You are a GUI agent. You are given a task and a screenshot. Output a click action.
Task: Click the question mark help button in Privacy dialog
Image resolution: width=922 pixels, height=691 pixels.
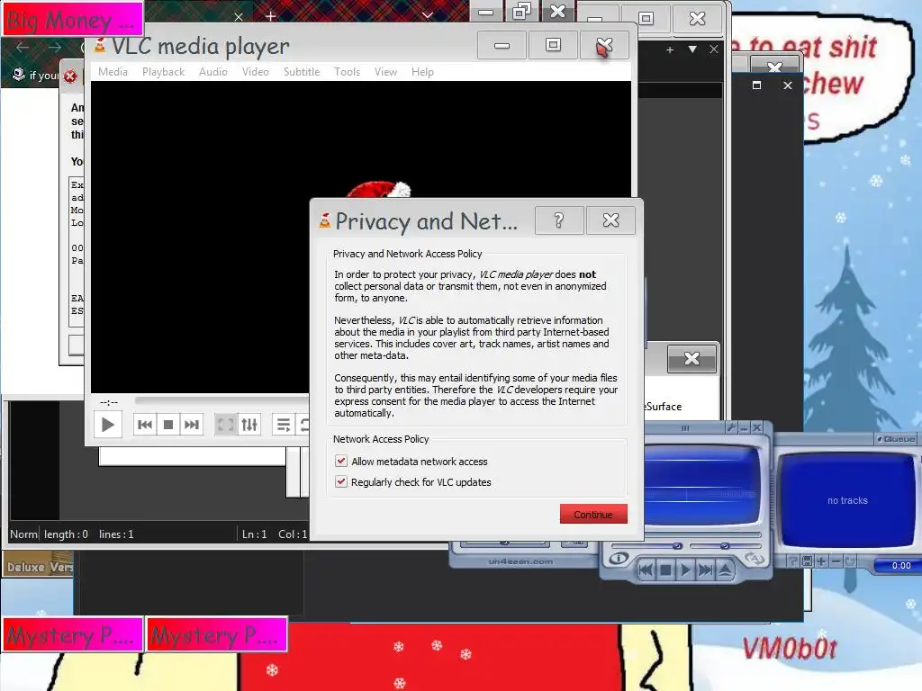click(x=559, y=220)
